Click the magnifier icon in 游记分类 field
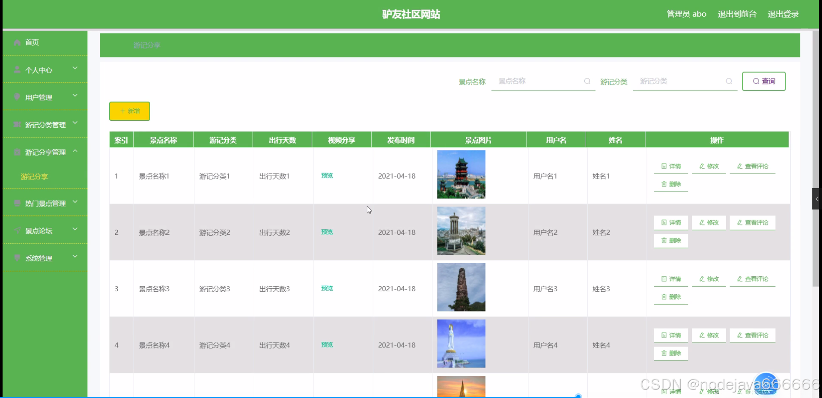Screen dimensions: 822x398 pyautogui.click(x=729, y=81)
